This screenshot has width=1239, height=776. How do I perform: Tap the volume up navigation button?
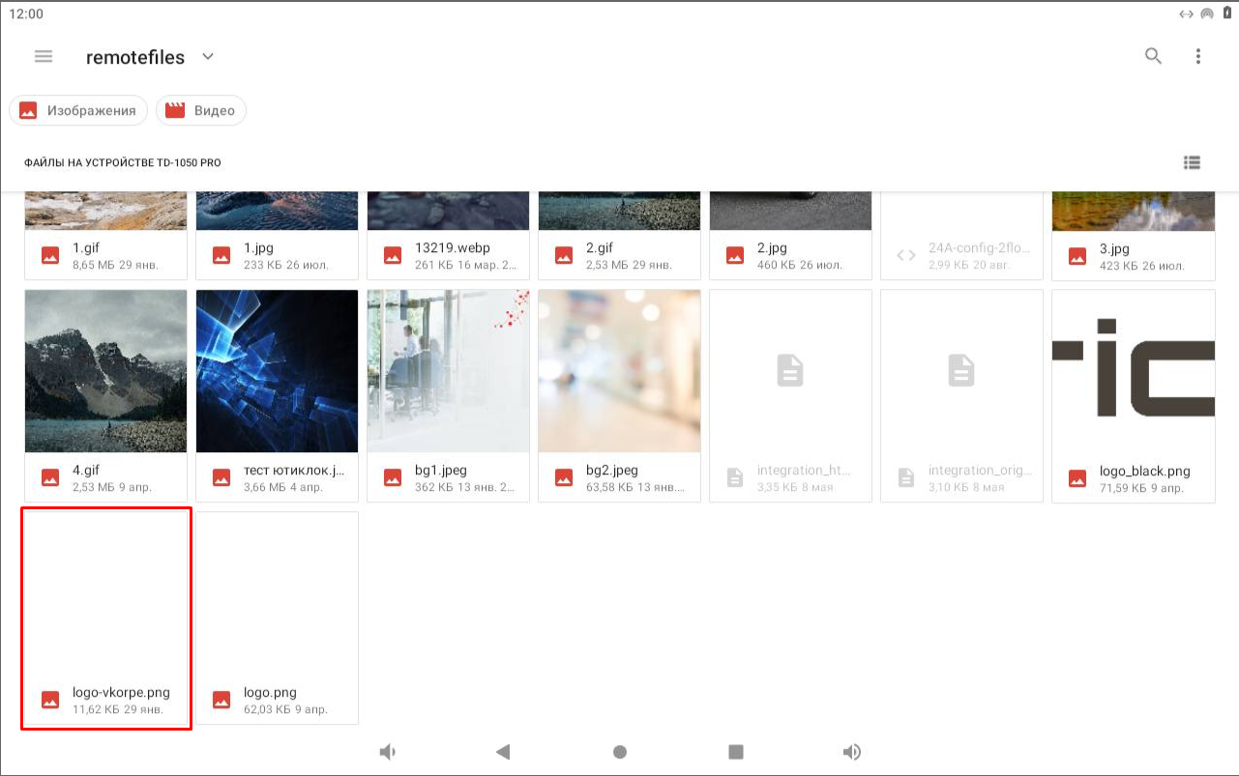tap(852, 752)
